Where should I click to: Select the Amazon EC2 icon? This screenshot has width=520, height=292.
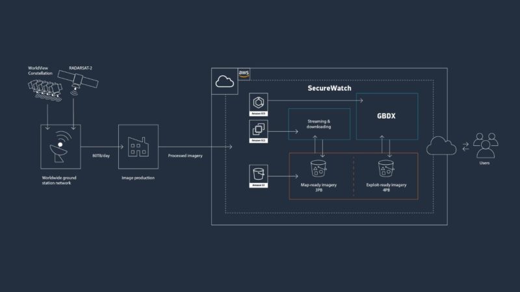click(258, 132)
